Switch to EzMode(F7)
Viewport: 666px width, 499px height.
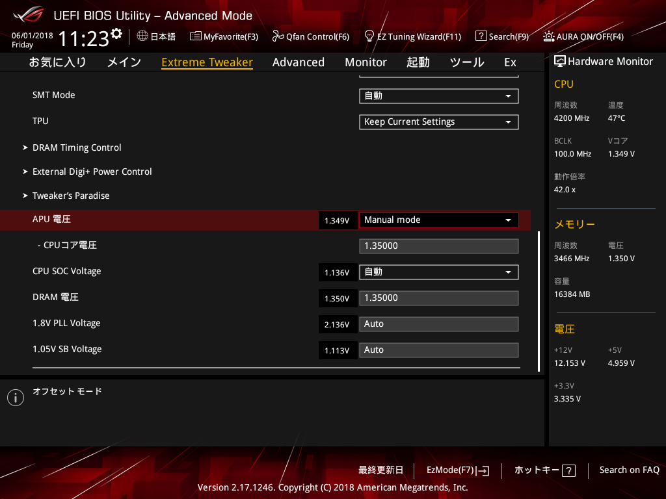click(450, 470)
